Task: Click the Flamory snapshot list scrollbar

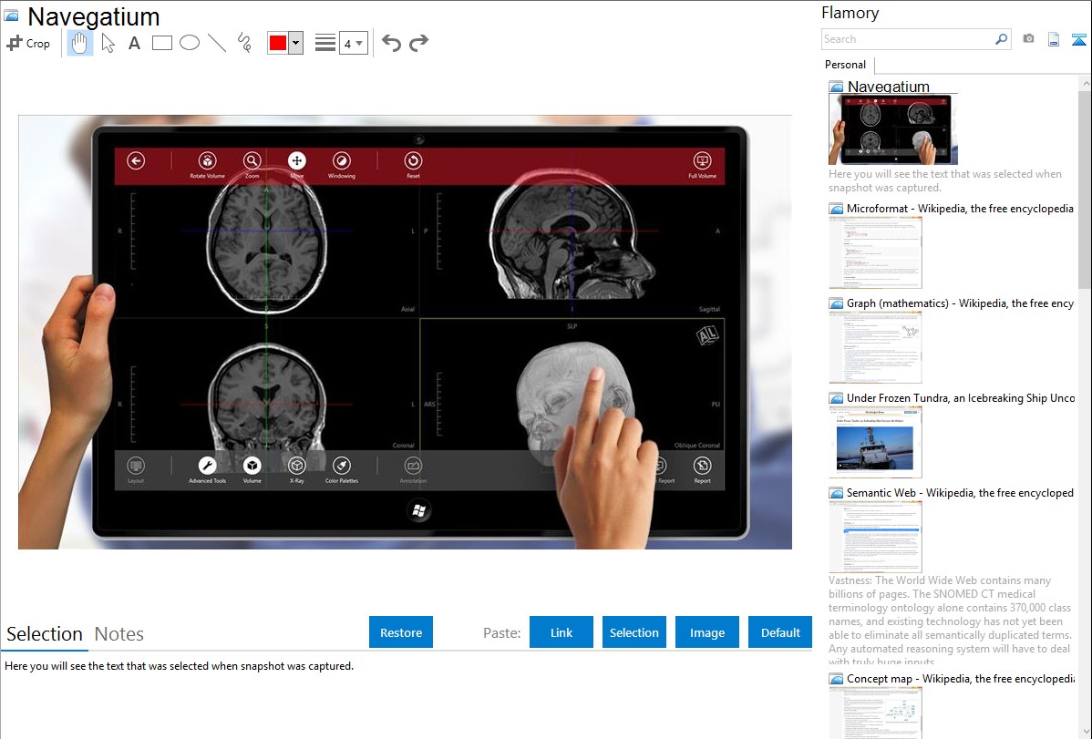Action: click(x=1085, y=188)
